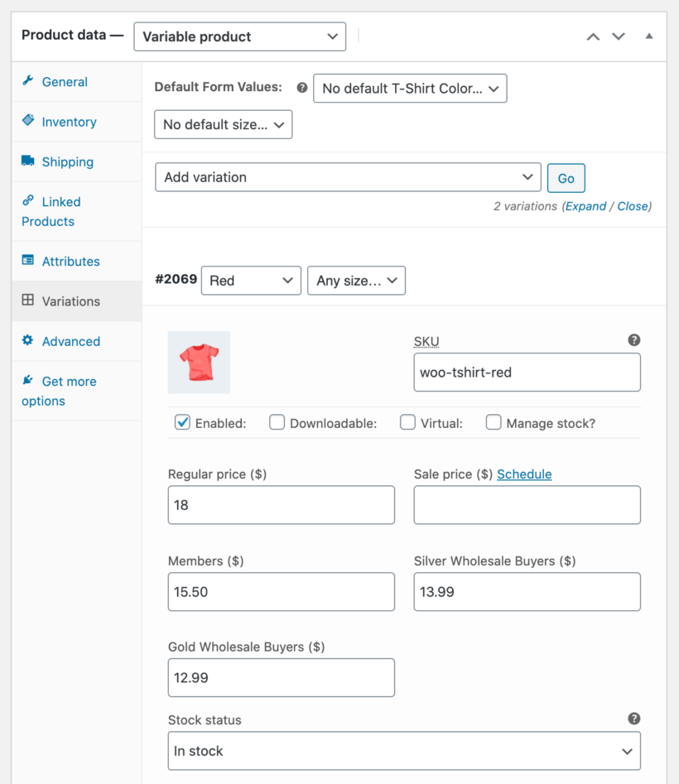The image size is (679, 784).
Task: Change the Stock status dropdown
Action: click(404, 751)
